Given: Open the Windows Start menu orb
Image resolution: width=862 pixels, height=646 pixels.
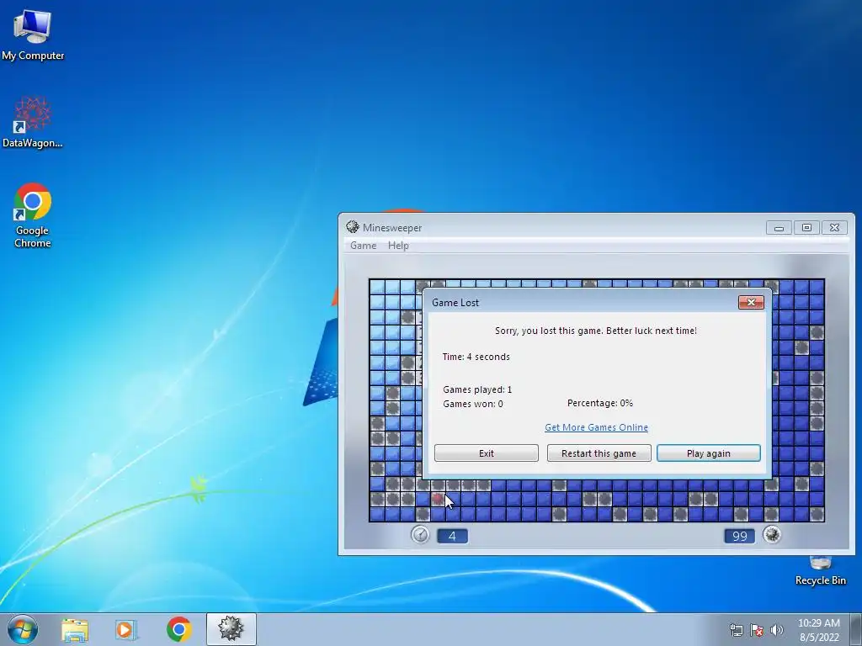Looking at the screenshot, I should (23, 629).
